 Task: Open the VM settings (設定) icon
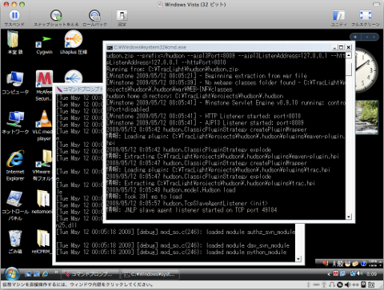122,16
